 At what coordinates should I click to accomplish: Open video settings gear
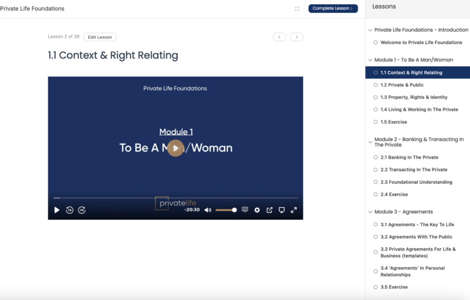(x=257, y=210)
